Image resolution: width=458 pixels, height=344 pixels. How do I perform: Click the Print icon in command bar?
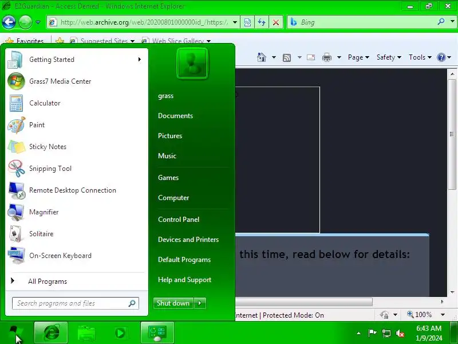[x=327, y=57]
